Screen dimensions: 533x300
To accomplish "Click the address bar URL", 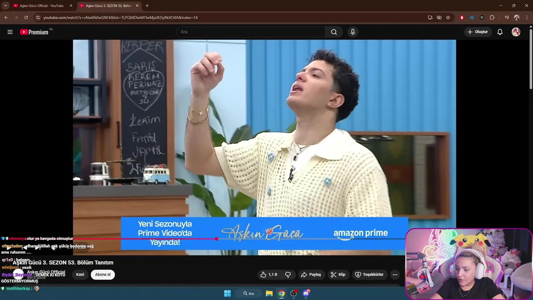I will (x=120, y=17).
